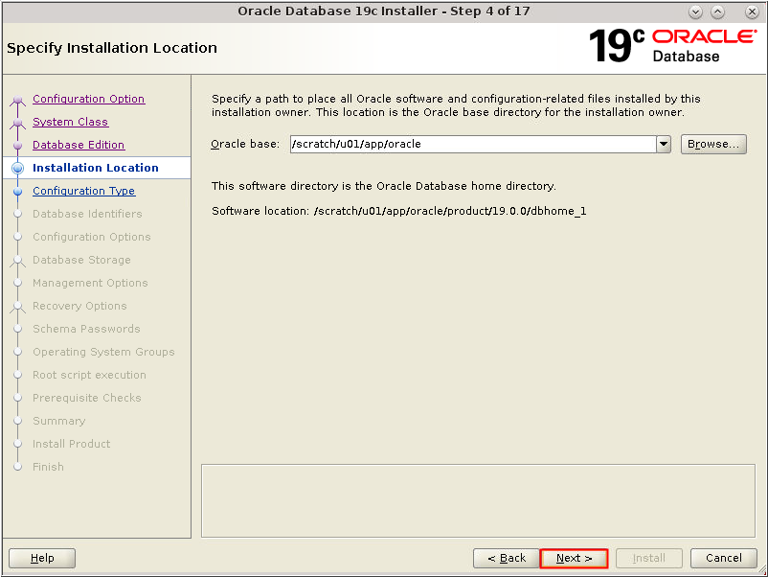Collapse the window using the titlebar chevron
768x577 pixels.
695,12
